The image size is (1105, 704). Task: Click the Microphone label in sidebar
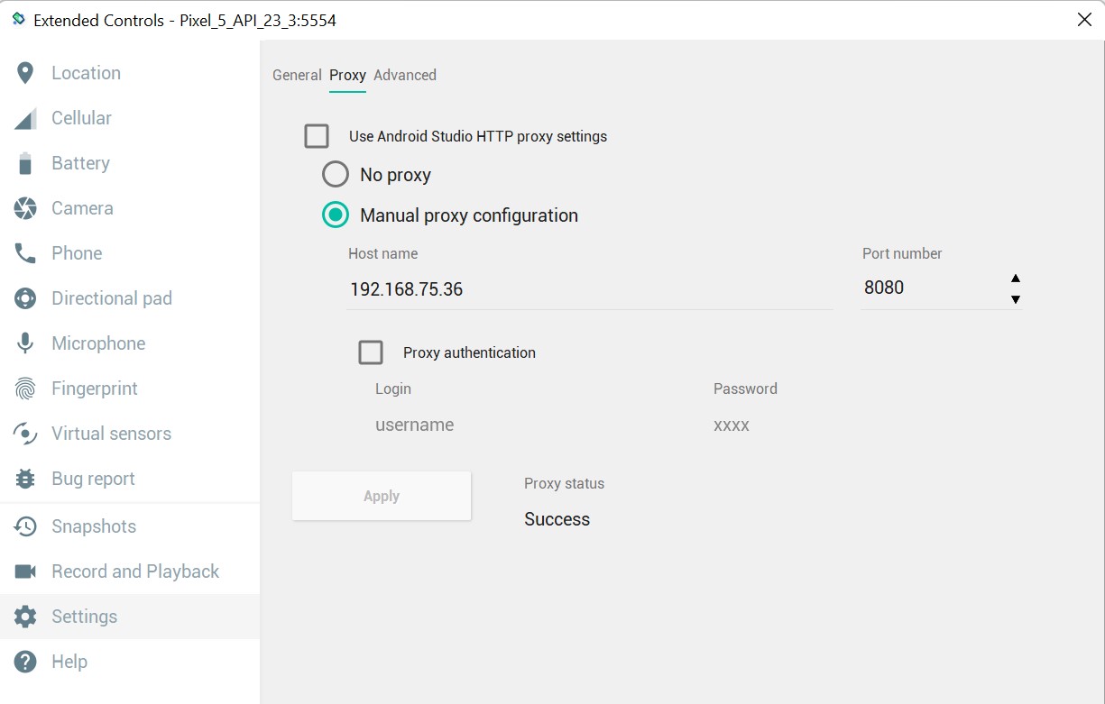click(x=98, y=343)
